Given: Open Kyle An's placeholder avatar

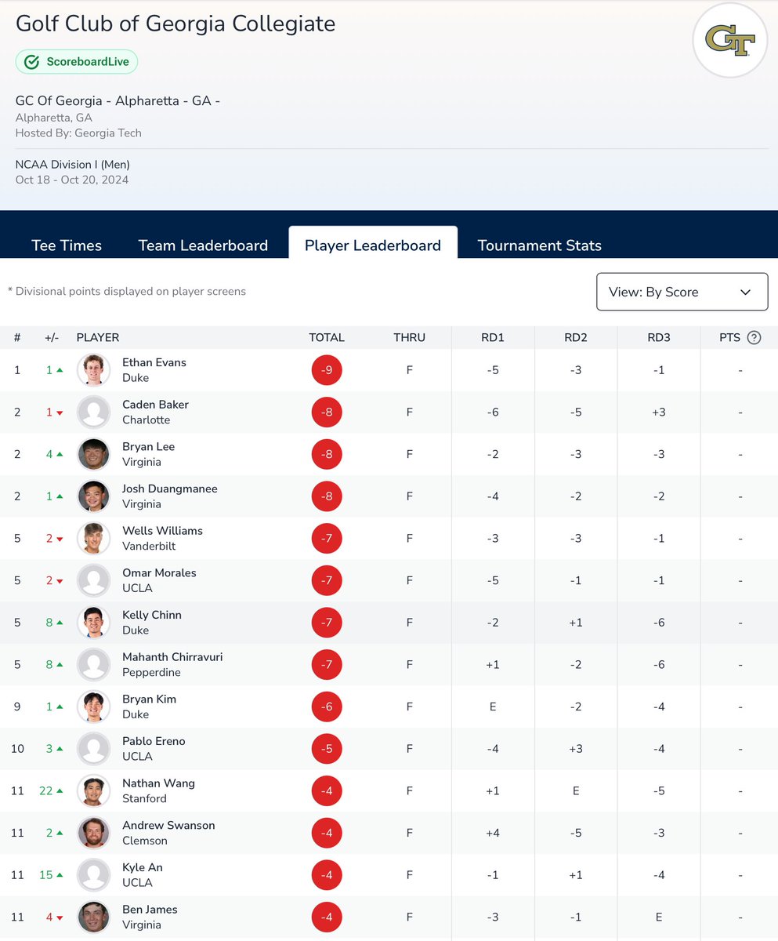Looking at the screenshot, I should pos(94,875).
